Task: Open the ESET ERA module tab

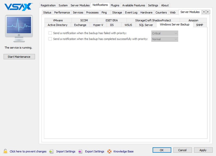Action: point(112,20)
